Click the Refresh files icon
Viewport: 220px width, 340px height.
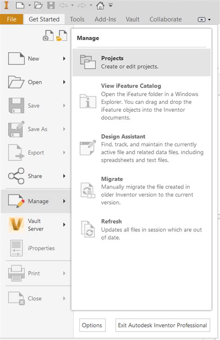[x=88, y=229]
